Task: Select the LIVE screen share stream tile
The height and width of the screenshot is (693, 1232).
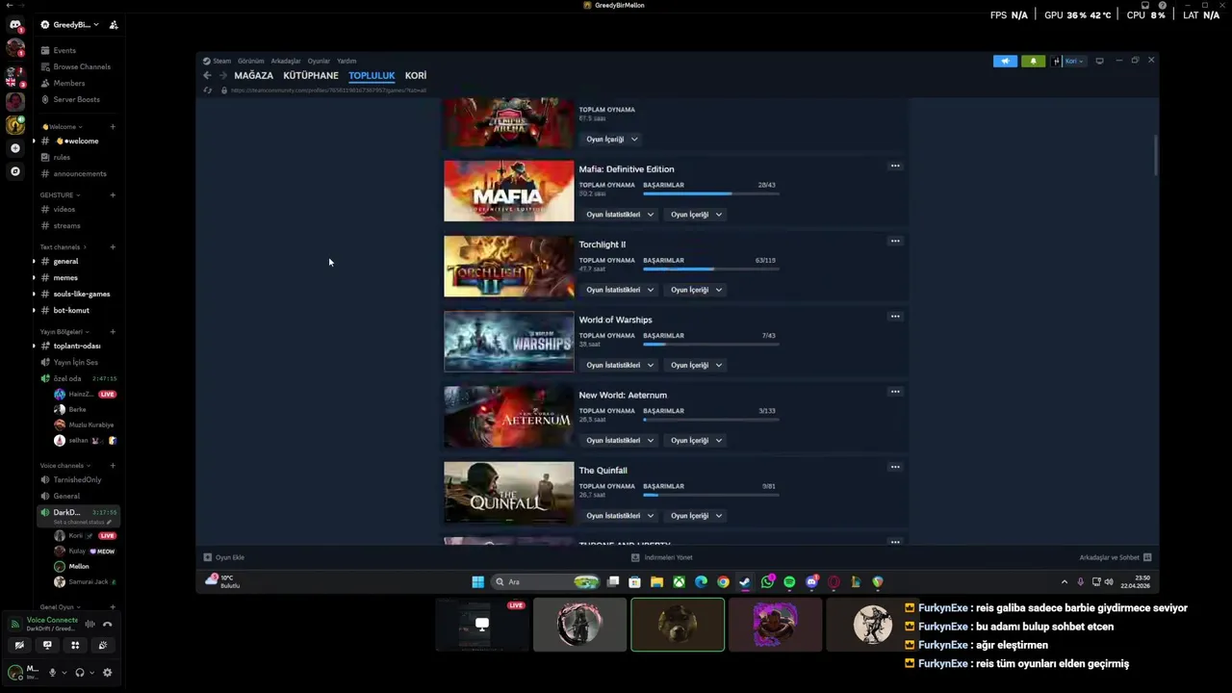Action: 482,625
